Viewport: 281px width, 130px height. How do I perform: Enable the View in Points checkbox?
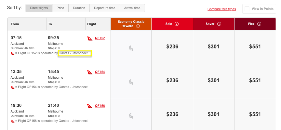[247, 9]
